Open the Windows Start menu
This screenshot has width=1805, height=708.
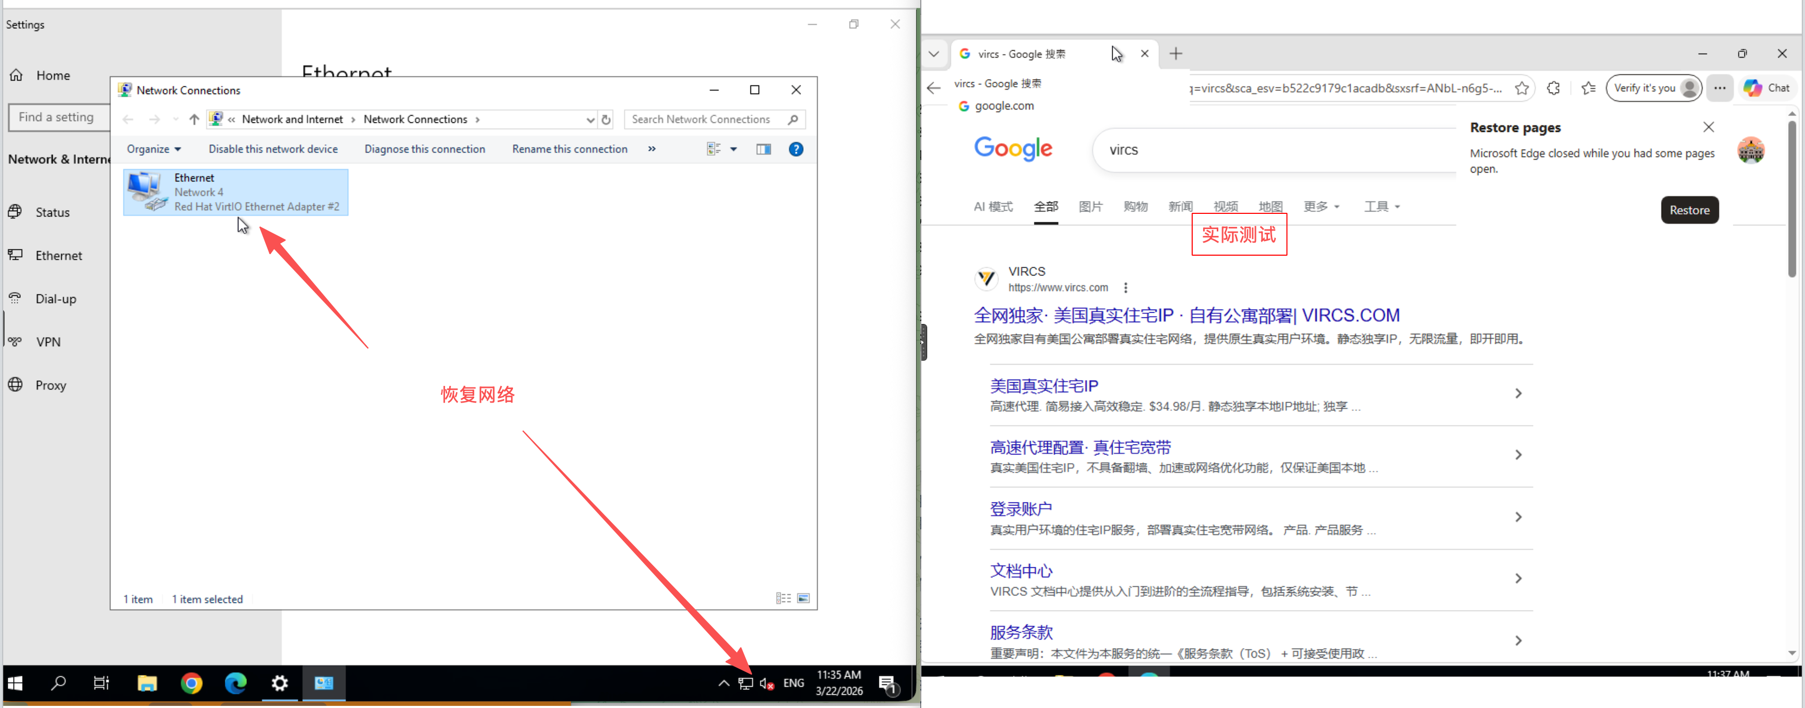pos(15,683)
